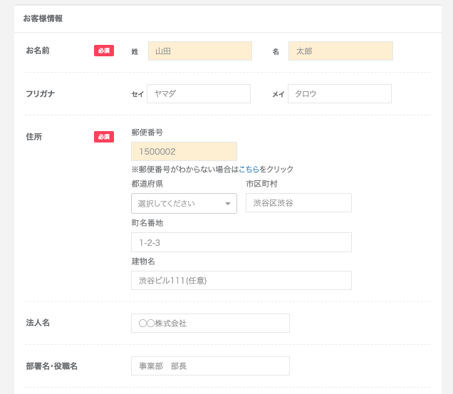Click the 住所 address label

pos(34,137)
